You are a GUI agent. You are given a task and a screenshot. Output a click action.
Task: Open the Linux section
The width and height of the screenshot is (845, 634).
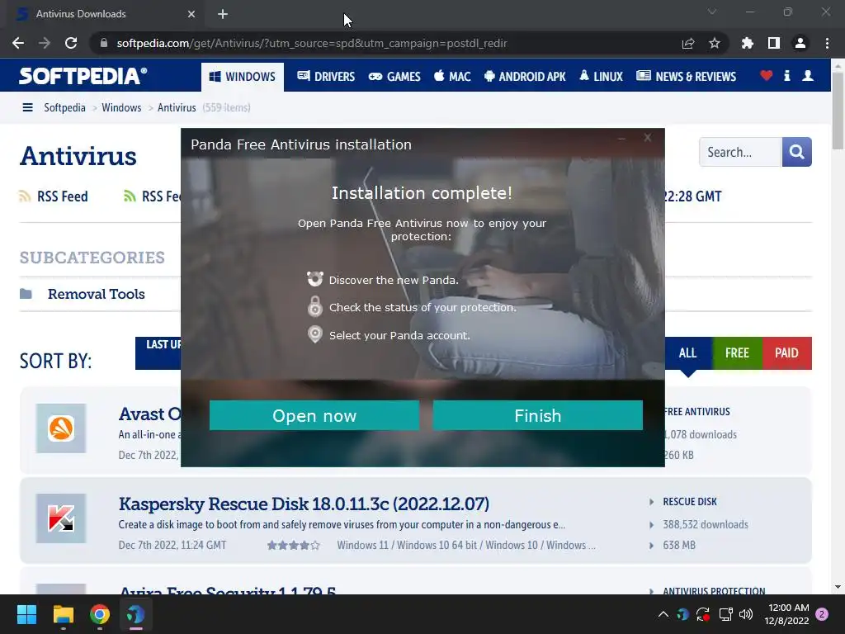pos(601,77)
